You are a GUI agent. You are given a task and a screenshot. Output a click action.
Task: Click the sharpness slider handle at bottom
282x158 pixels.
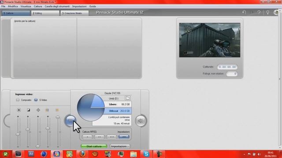click(x=37, y=146)
